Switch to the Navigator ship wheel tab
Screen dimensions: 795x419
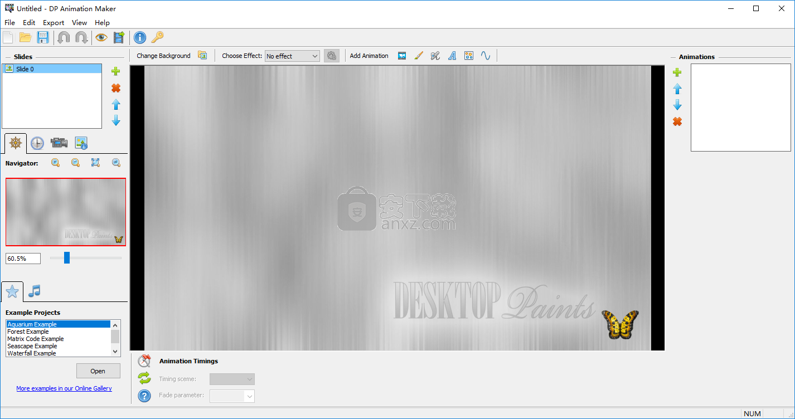(16, 143)
